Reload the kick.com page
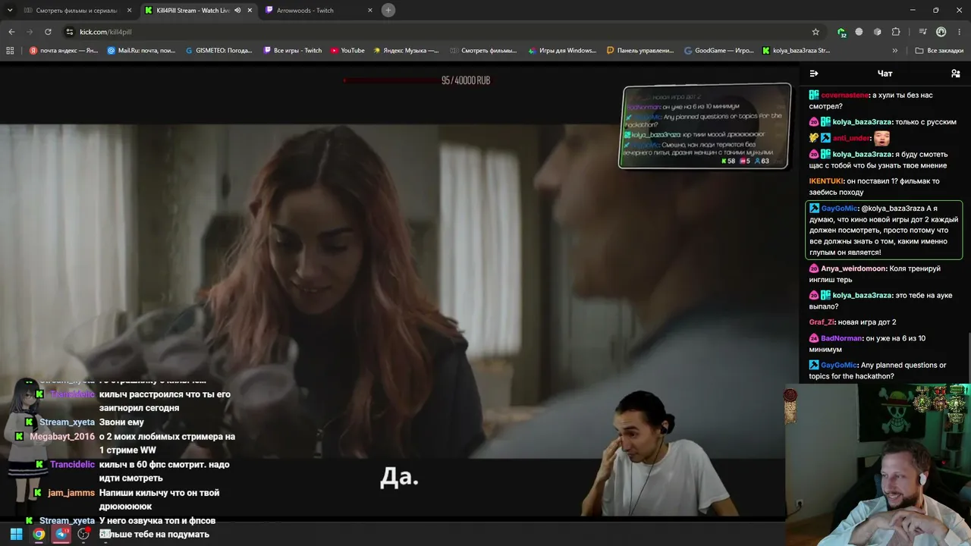The width and height of the screenshot is (971, 546). pyautogui.click(x=48, y=32)
